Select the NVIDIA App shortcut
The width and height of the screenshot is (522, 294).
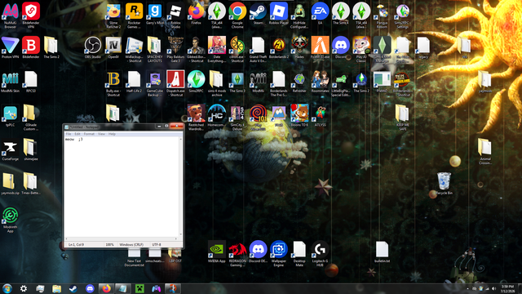pos(217,252)
